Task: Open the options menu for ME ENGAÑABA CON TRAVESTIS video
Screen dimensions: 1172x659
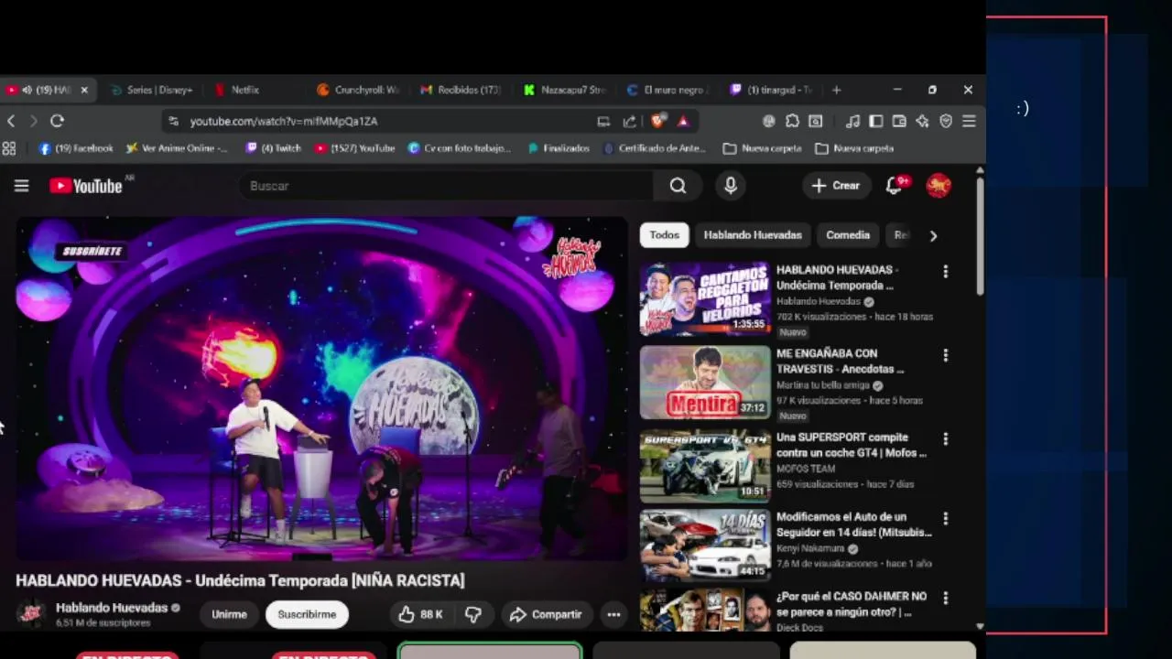Action: tap(946, 355)
